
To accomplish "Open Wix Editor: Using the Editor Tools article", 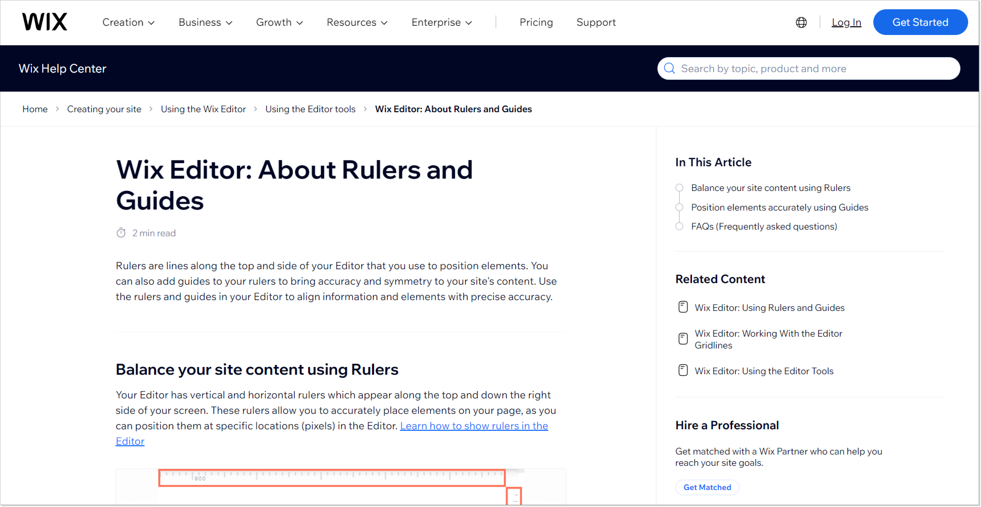I will (x=764, y=371).
